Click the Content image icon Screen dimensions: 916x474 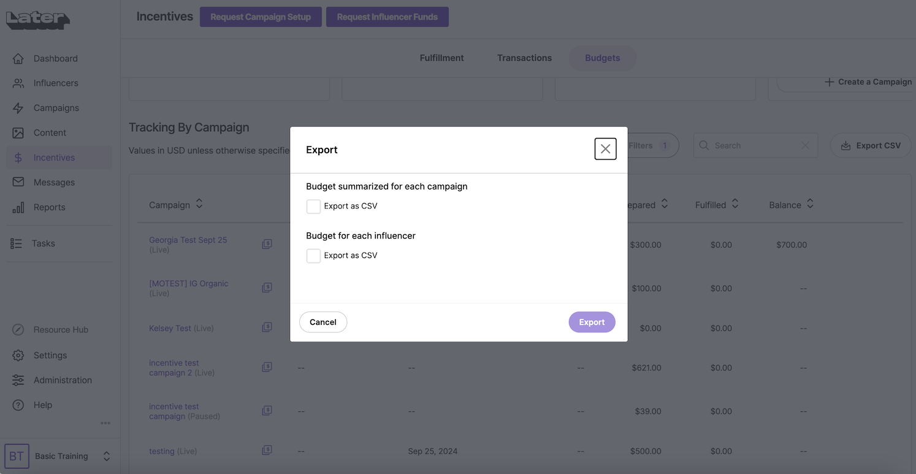18,133
